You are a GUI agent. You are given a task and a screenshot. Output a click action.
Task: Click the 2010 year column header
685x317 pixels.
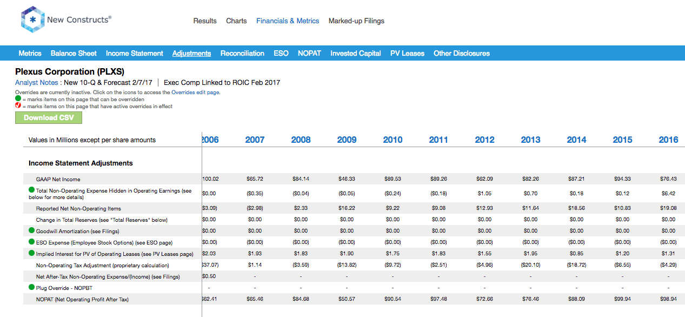point(393,140)
